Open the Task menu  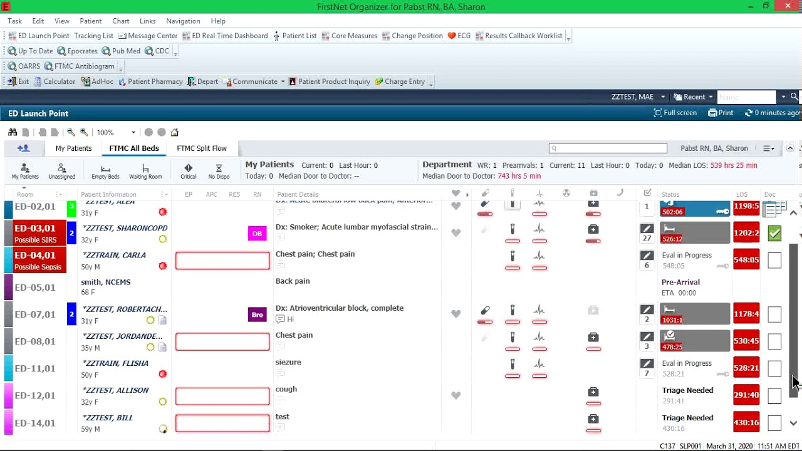coord(14,21)
